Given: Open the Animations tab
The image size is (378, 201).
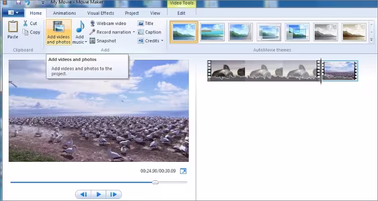Looking at the screenshot, I should (x=65, y=13).
